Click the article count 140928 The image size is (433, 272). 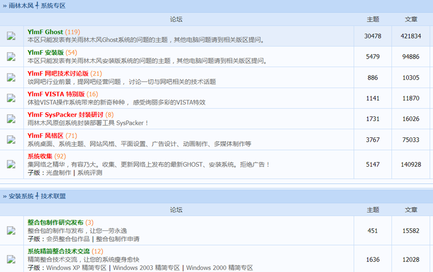(411, 164)
